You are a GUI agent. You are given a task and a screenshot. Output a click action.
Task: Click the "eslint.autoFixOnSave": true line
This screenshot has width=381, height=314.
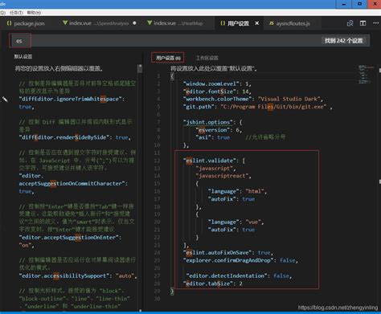pos(228,252)
